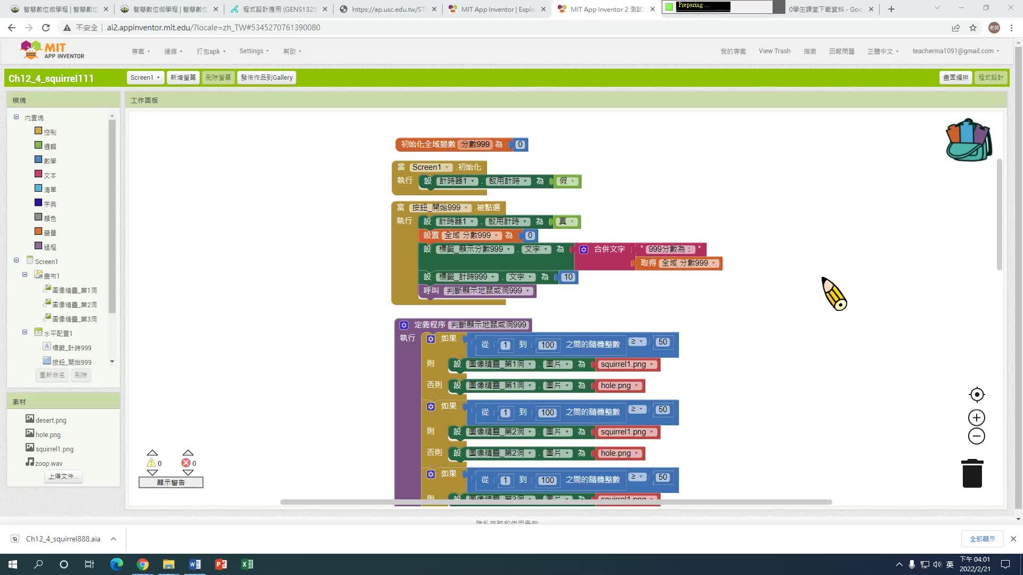Click the 發佈作品到Gallery button
The image size is (1023, 575).
tap(266, 77)
